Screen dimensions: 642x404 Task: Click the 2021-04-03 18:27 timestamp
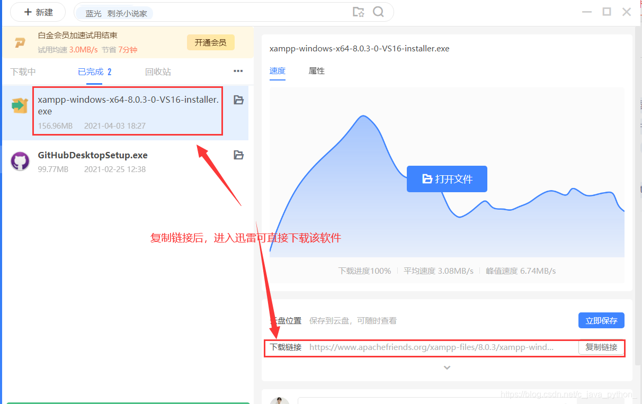[x=115, y=126]
